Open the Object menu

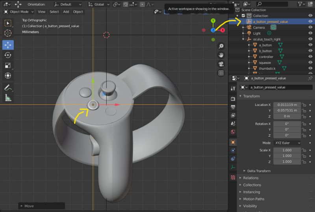click(x=78, y=12)
